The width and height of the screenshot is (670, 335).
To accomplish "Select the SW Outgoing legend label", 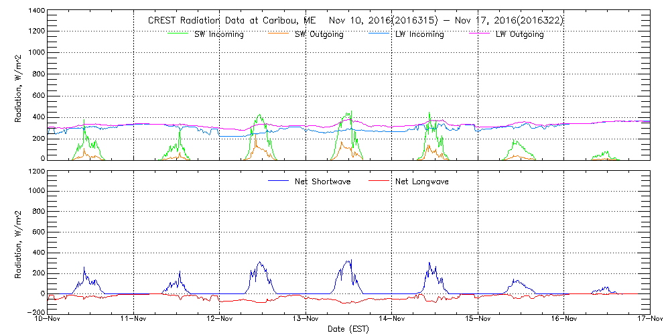I will click(319, 34).
